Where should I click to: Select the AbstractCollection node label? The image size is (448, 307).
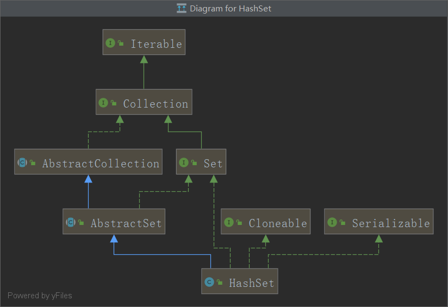pos(101,163)
